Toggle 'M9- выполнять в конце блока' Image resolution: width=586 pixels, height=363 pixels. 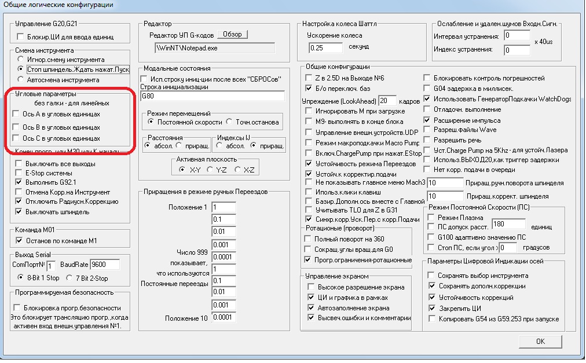(x=309, y=121)
